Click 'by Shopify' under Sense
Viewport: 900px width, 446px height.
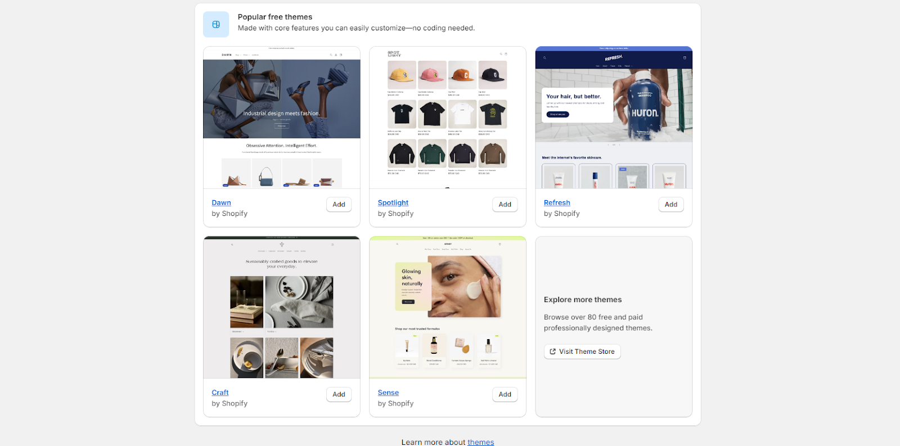pyautogui.click(x=395, y=404)
